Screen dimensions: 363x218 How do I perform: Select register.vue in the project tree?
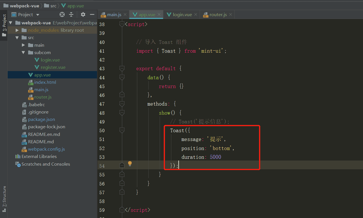[53, 67]
